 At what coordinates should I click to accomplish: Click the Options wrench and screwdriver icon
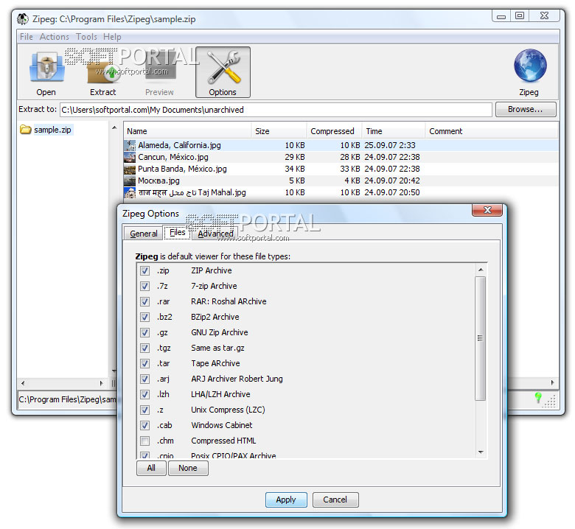click(223, 67)
